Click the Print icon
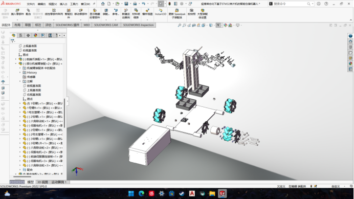The height and width of the screenshot is (199, 354). (x=135, y=4)
